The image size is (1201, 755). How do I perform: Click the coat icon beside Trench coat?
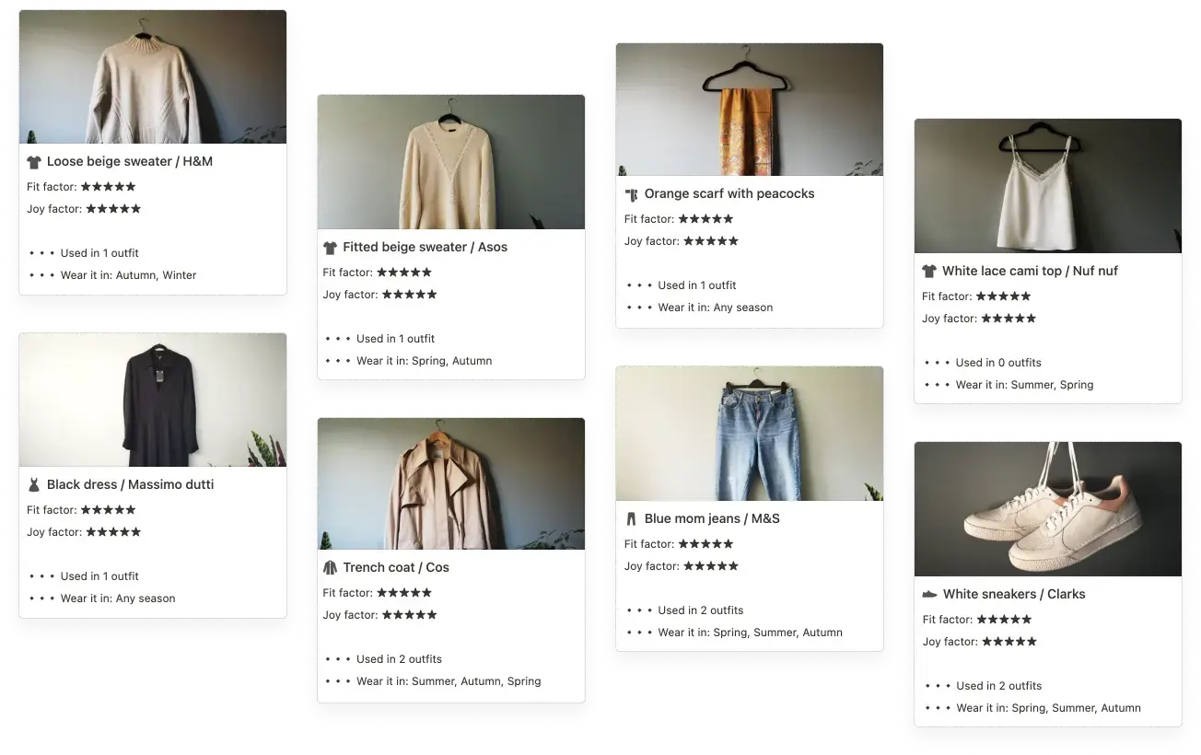click(331, 568)
